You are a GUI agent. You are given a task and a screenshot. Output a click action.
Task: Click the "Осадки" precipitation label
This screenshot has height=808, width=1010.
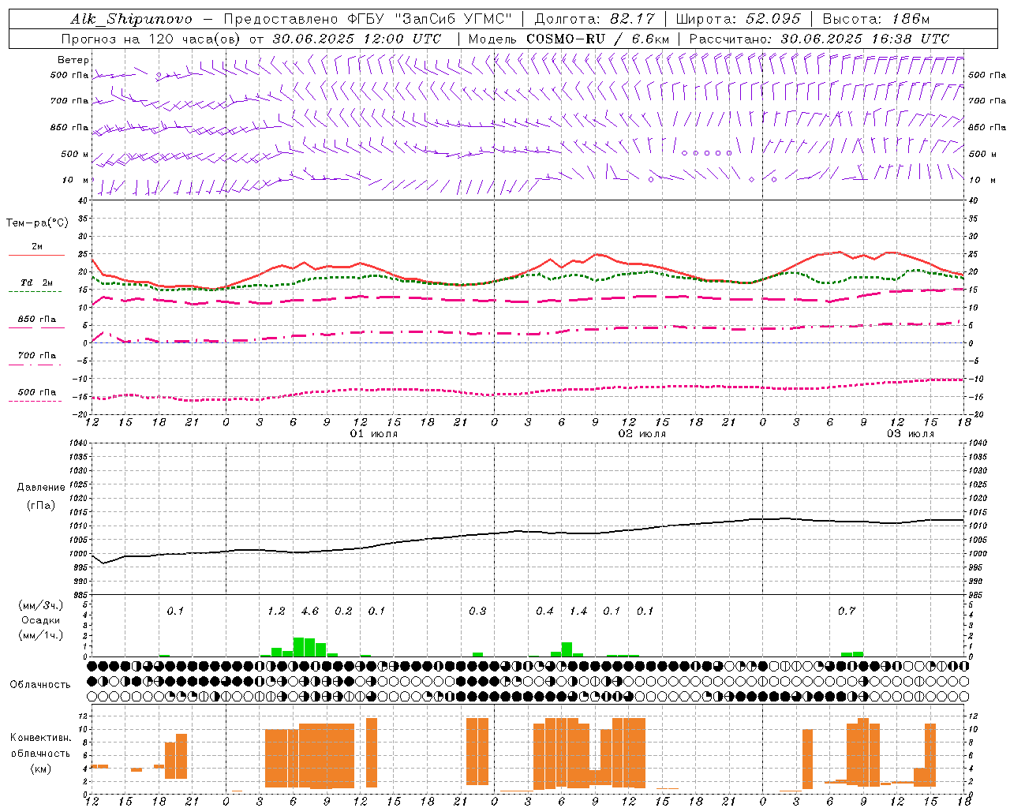coord(41,620)
